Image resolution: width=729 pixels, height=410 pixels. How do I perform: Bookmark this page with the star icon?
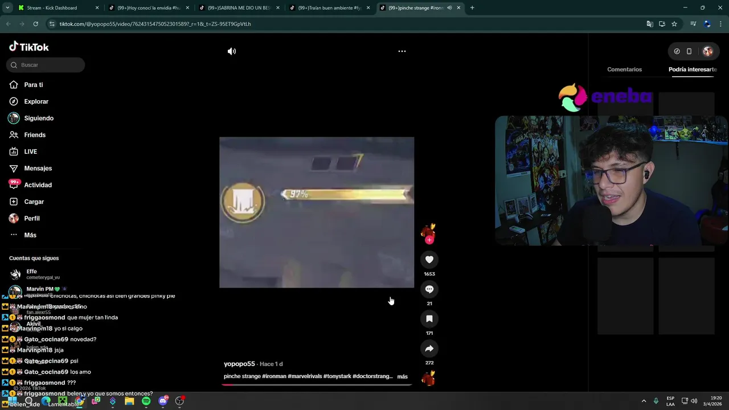point(674,24)
